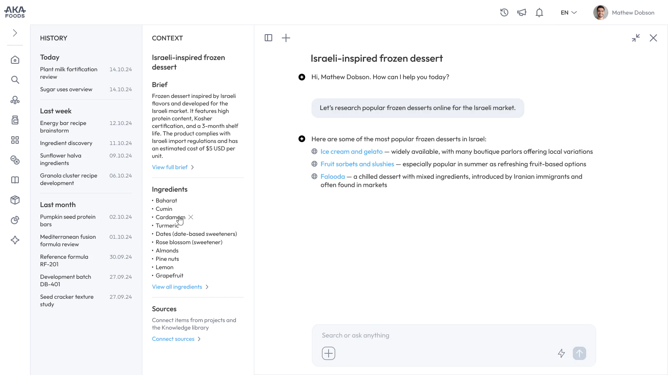This screenshot has height=375, width=668.
Task: Open the View full brief link
Action: (x=173, y=167)
